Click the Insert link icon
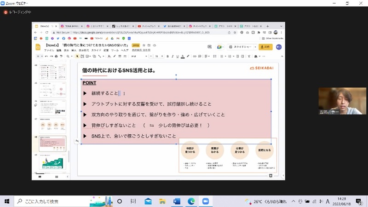This screenshot has height=207, width=368. 195,56
